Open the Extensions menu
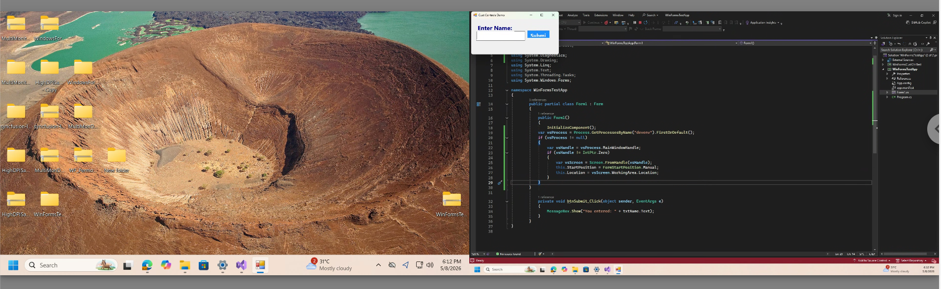The image size is (941, 289). pos(601,15)
